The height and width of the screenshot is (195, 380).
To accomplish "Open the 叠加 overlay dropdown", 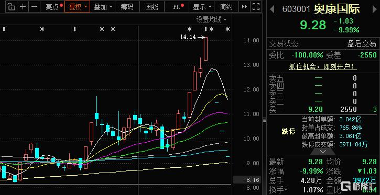I will 103,7.
